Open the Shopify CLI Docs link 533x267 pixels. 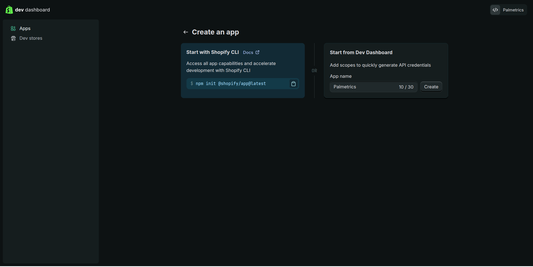click(x=248, y=53)
